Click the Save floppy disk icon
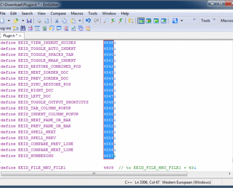The image size is (233, 188). point(29,21)
